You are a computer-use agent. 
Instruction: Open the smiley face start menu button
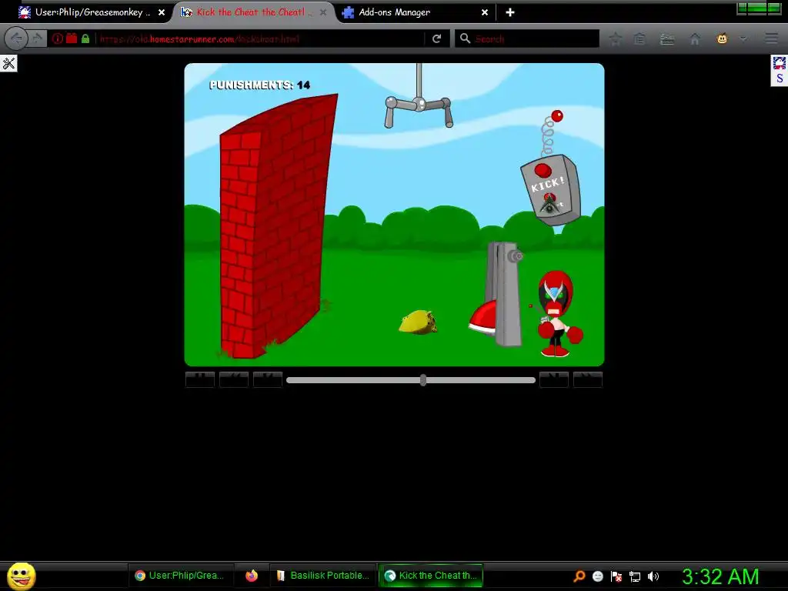(21, 576)
